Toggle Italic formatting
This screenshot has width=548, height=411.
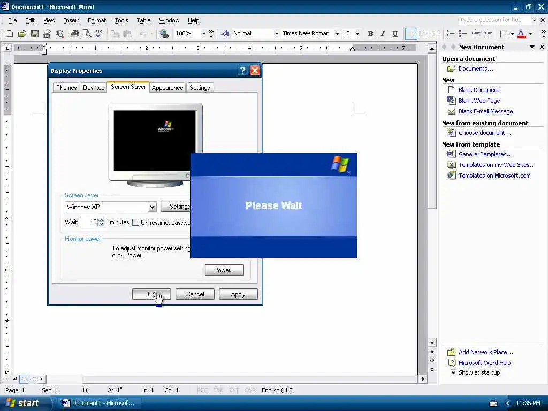click(383, 34)
